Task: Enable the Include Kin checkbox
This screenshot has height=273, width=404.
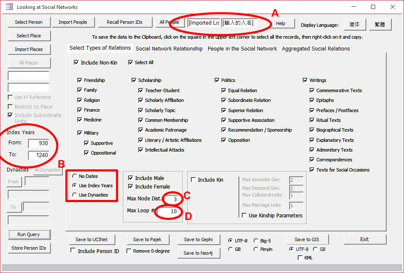Action: pos(194,180)
